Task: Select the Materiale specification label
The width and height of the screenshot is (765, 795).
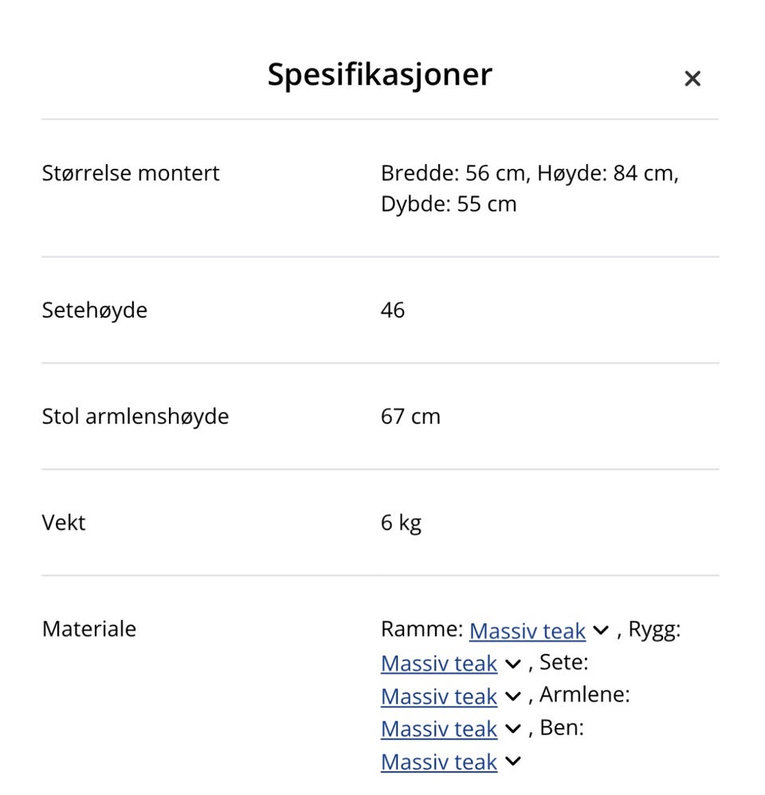Action: click(x=88, y=629)
